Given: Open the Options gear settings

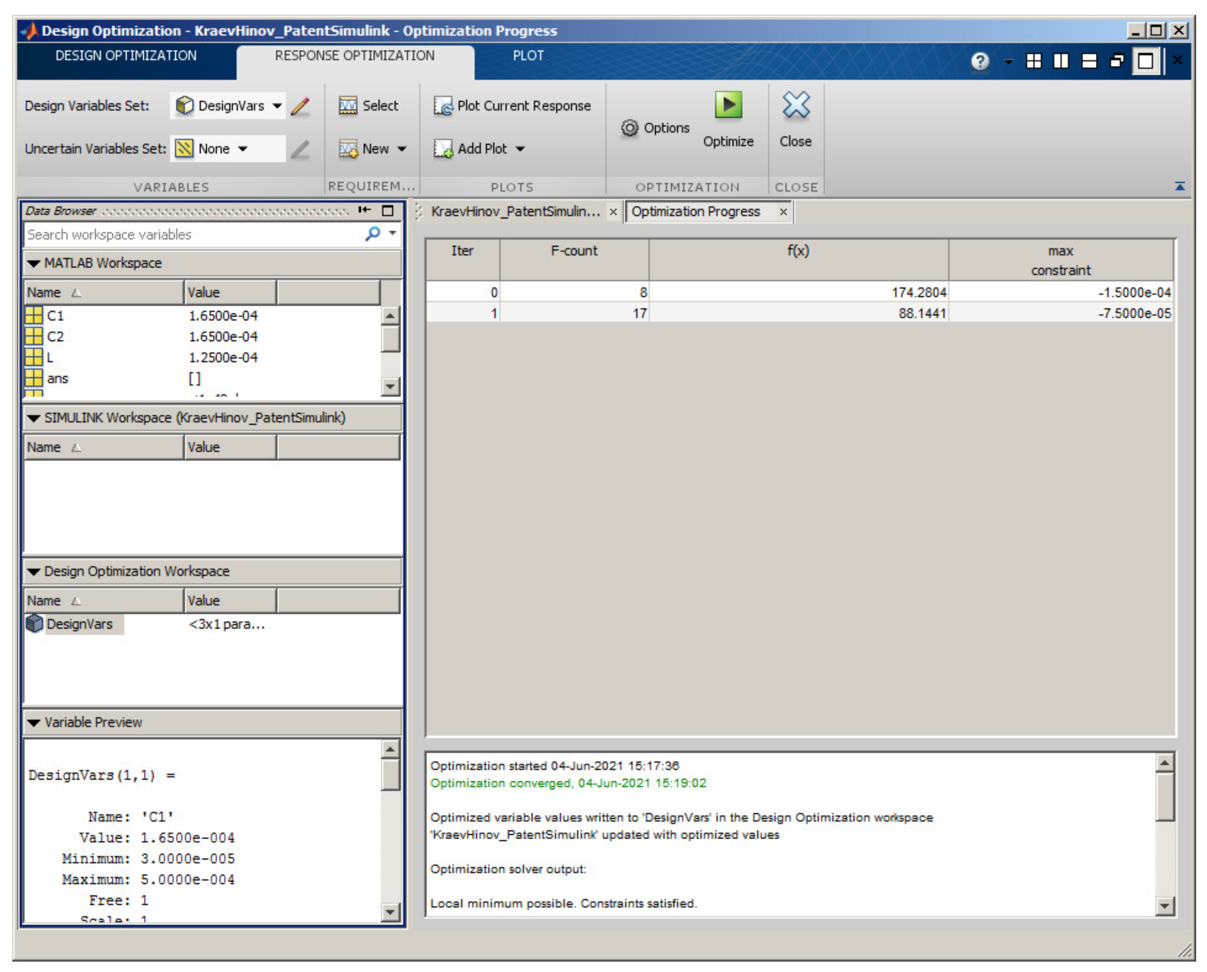Looking at the screenshot, I should [630, 128].
